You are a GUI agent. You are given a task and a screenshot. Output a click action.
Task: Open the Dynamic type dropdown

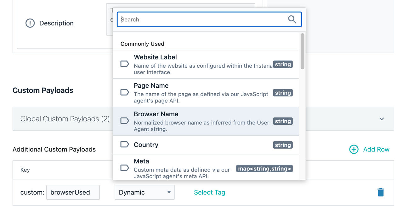click(x=145, y=192)
